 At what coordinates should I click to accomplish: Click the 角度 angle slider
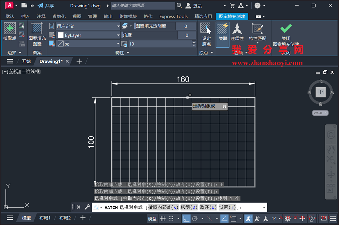click(x=150, y=35)
